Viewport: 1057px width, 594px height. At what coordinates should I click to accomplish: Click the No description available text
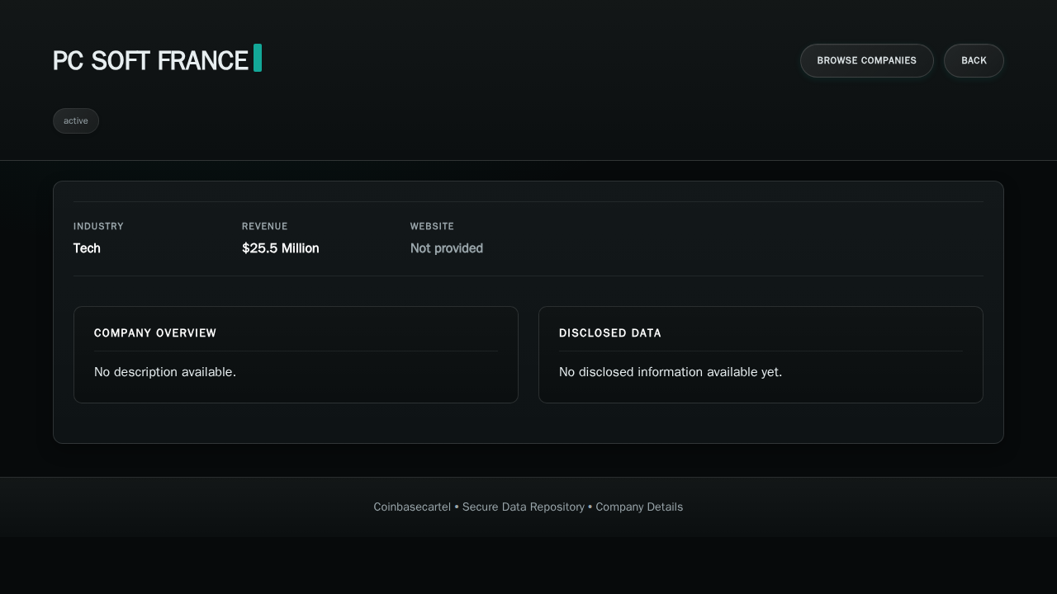[165, 372]
